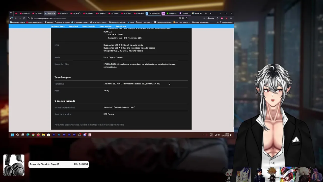Switch to the (31) A Zelda tab
The height and width of the screenshot is (182, 323).
139,13
